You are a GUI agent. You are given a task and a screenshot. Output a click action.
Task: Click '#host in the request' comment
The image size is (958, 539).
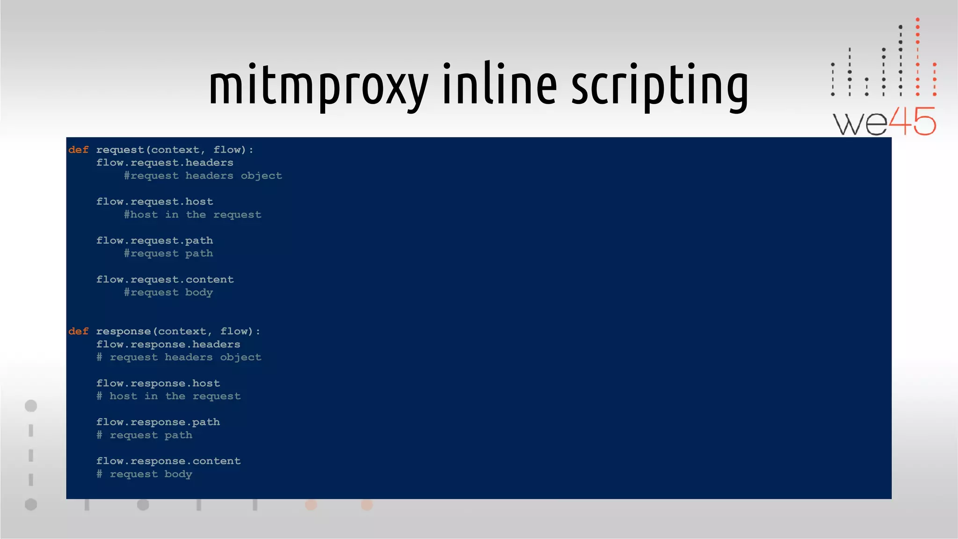tap(193, 215)
